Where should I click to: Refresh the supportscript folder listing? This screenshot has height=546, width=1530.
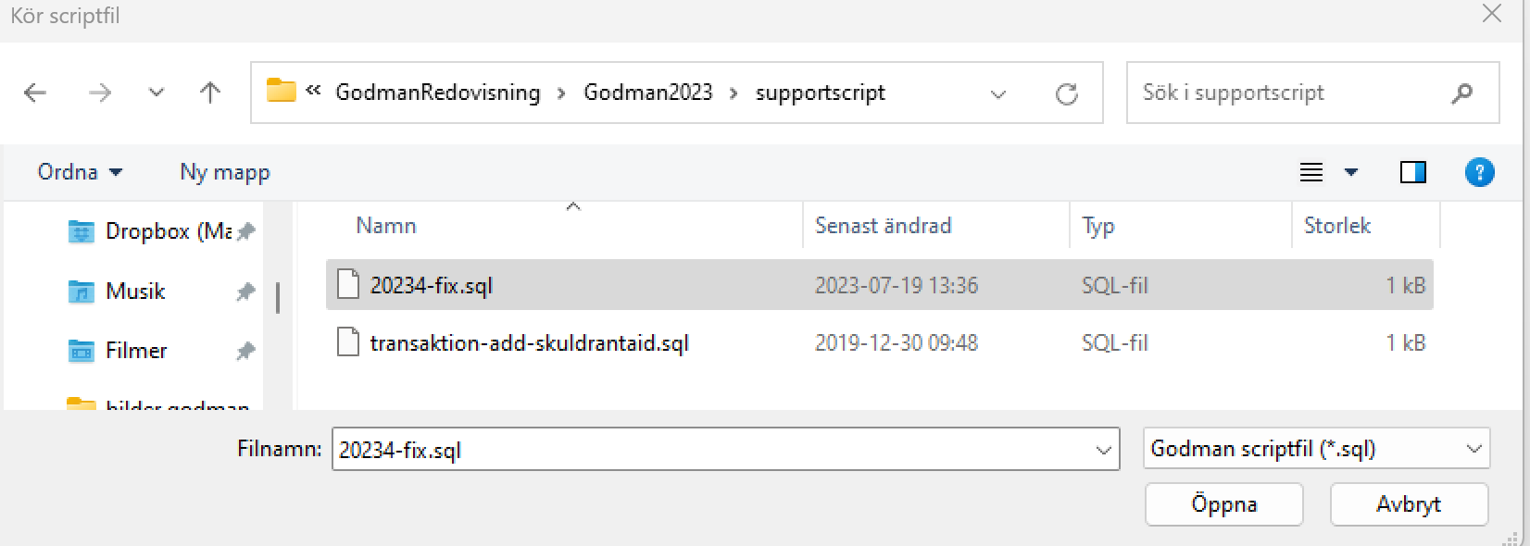pyautogui.click(x=1067, y=93)
